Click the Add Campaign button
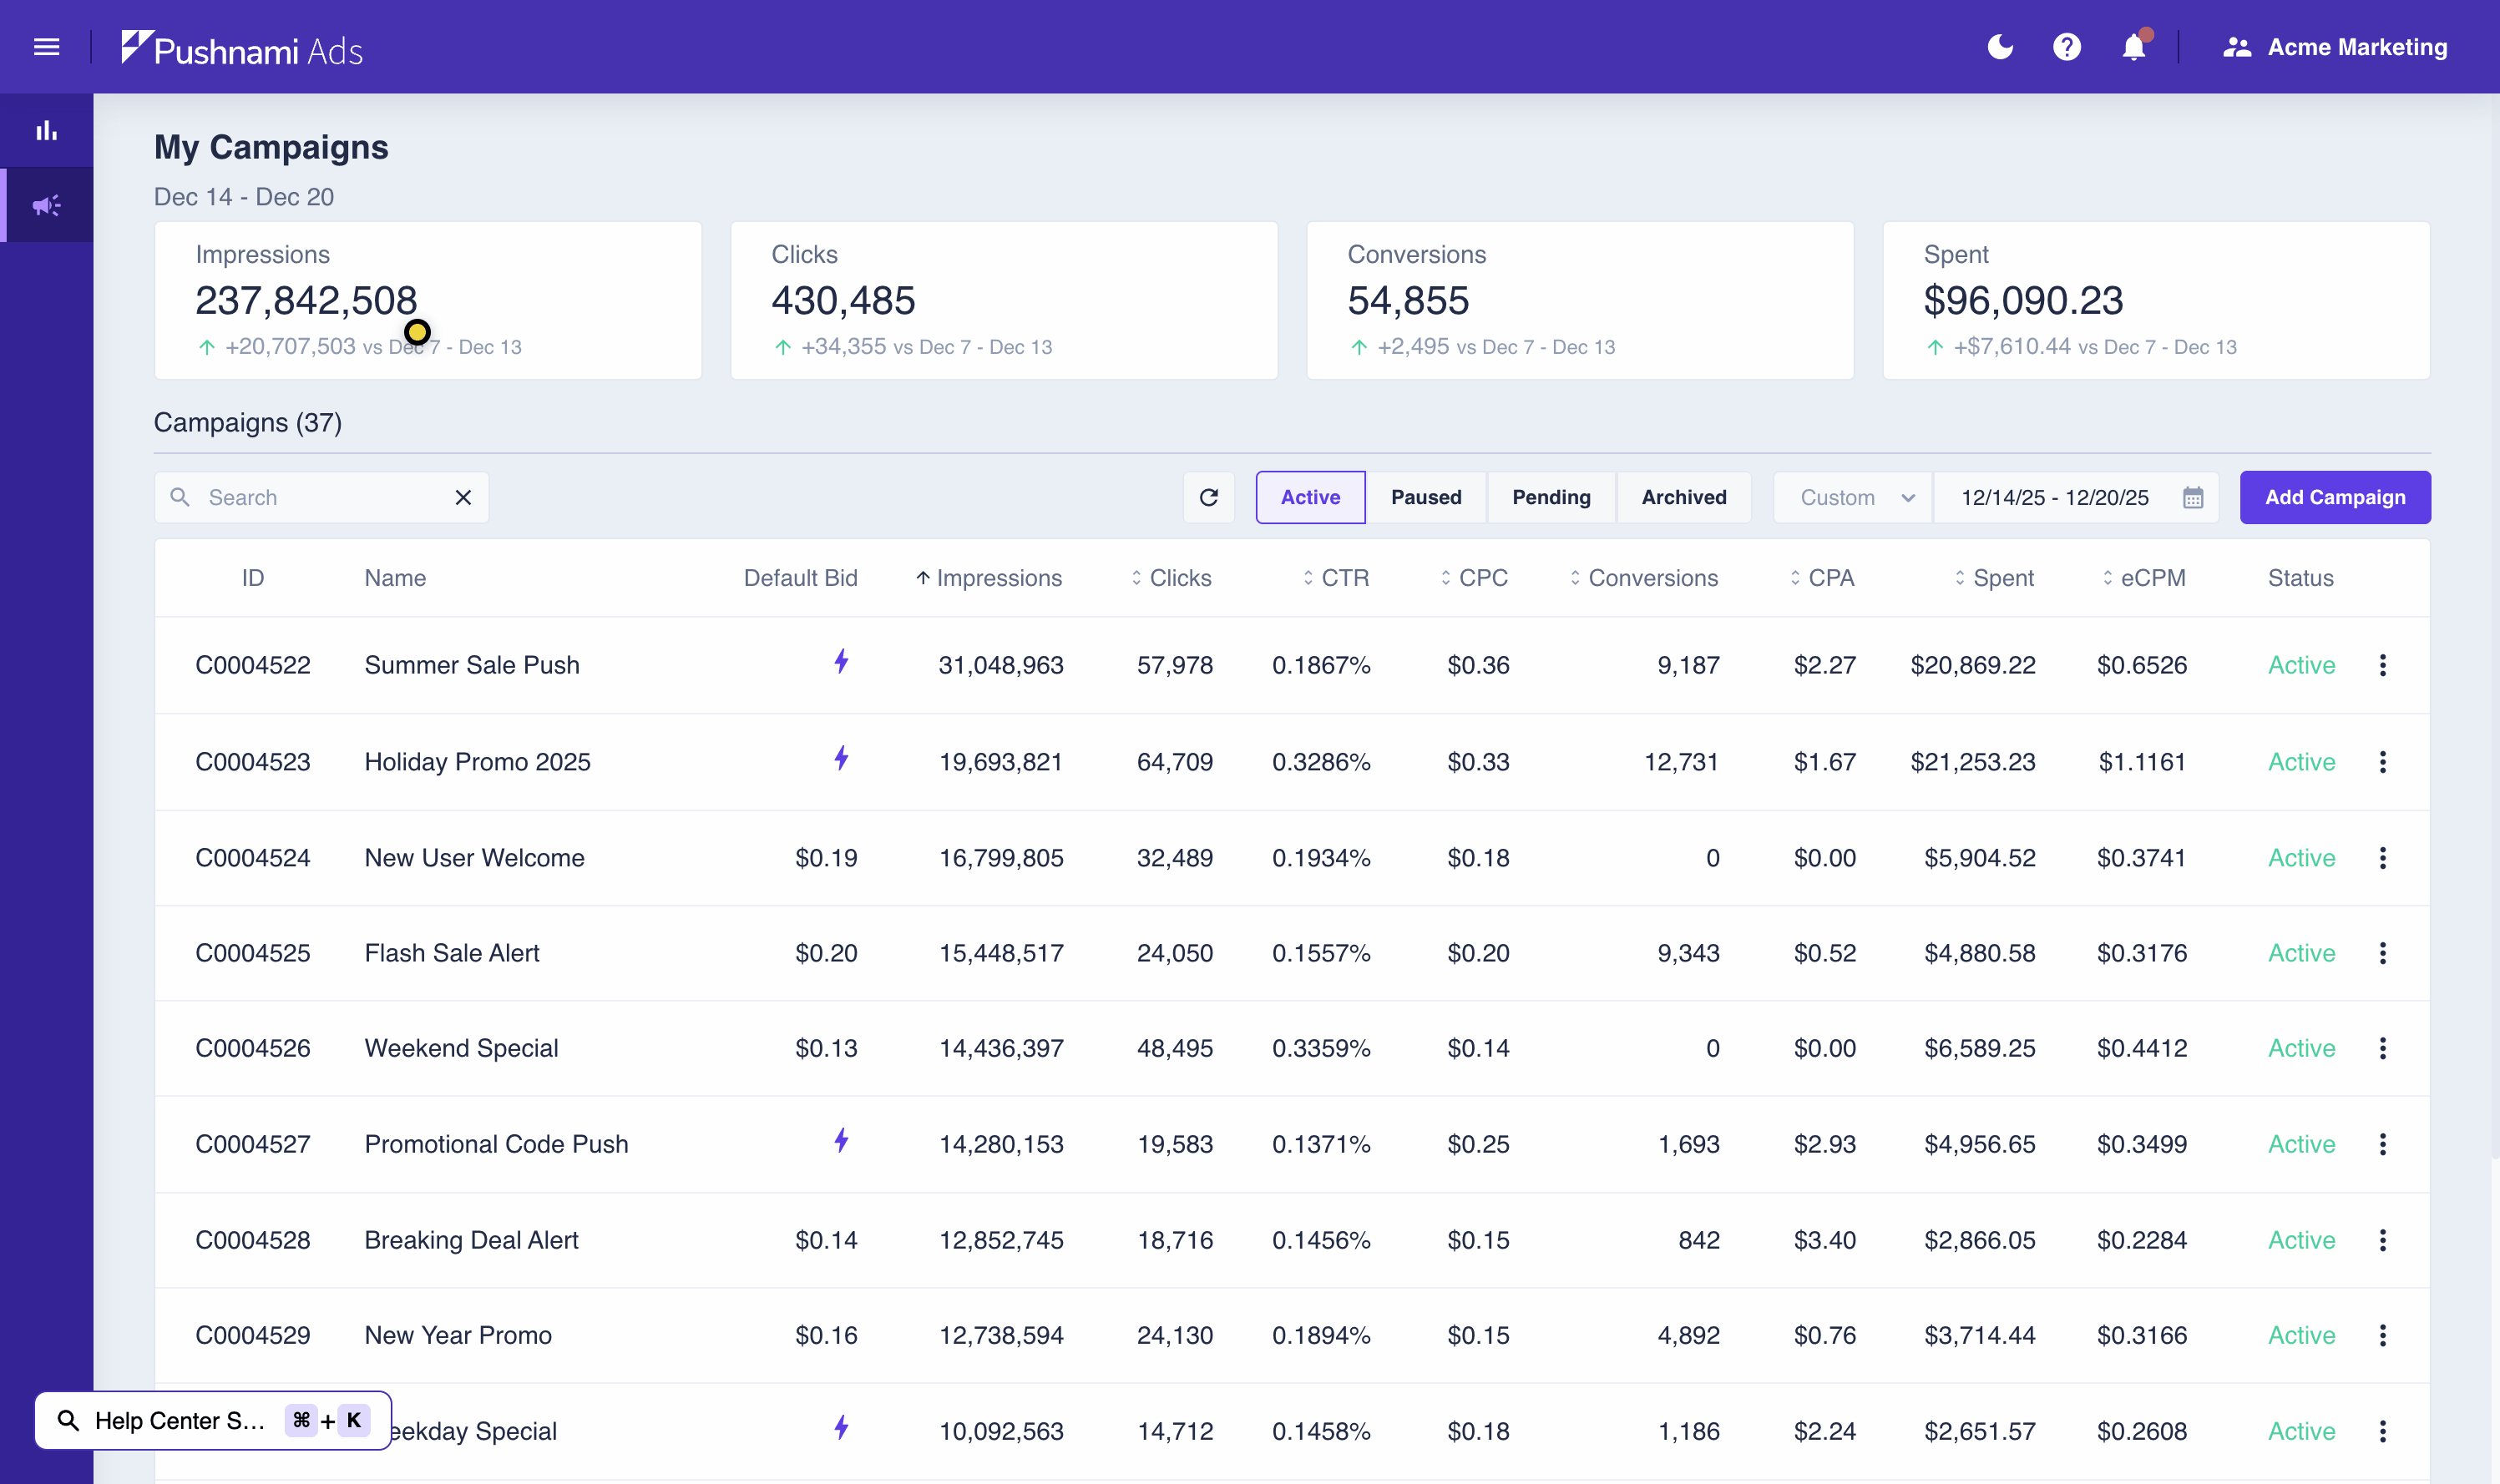 2335,497
